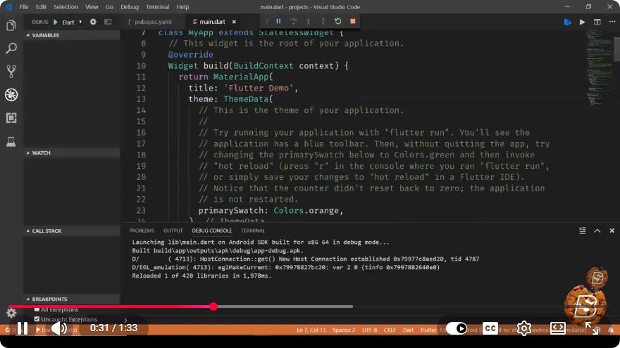Viewport: 620px width, 348px height.
Task: Click the red video progress slider handle
Action: coord(213,307)
